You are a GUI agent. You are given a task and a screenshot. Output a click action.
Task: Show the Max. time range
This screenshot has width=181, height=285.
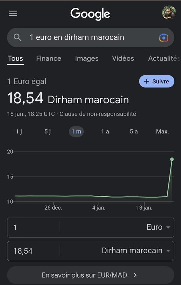pos(163,132)
